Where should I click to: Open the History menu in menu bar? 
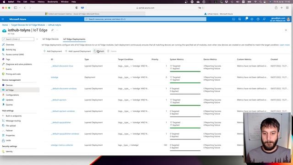pos(41,2)
